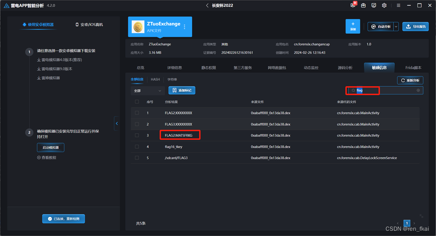Go to page 1 in pagination
Viewport: 436px width, 236px height.
pos(407,223)
